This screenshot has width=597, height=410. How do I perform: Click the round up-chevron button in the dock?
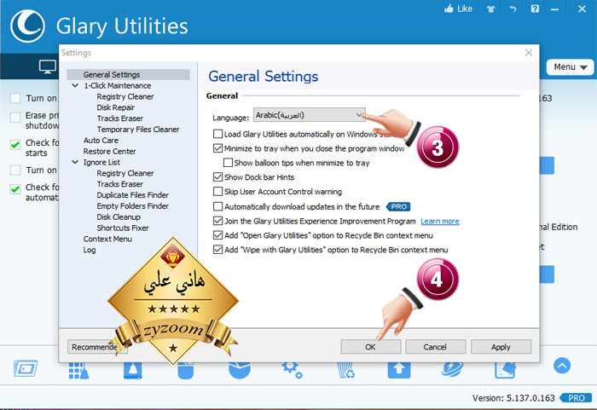pos(562,366)
